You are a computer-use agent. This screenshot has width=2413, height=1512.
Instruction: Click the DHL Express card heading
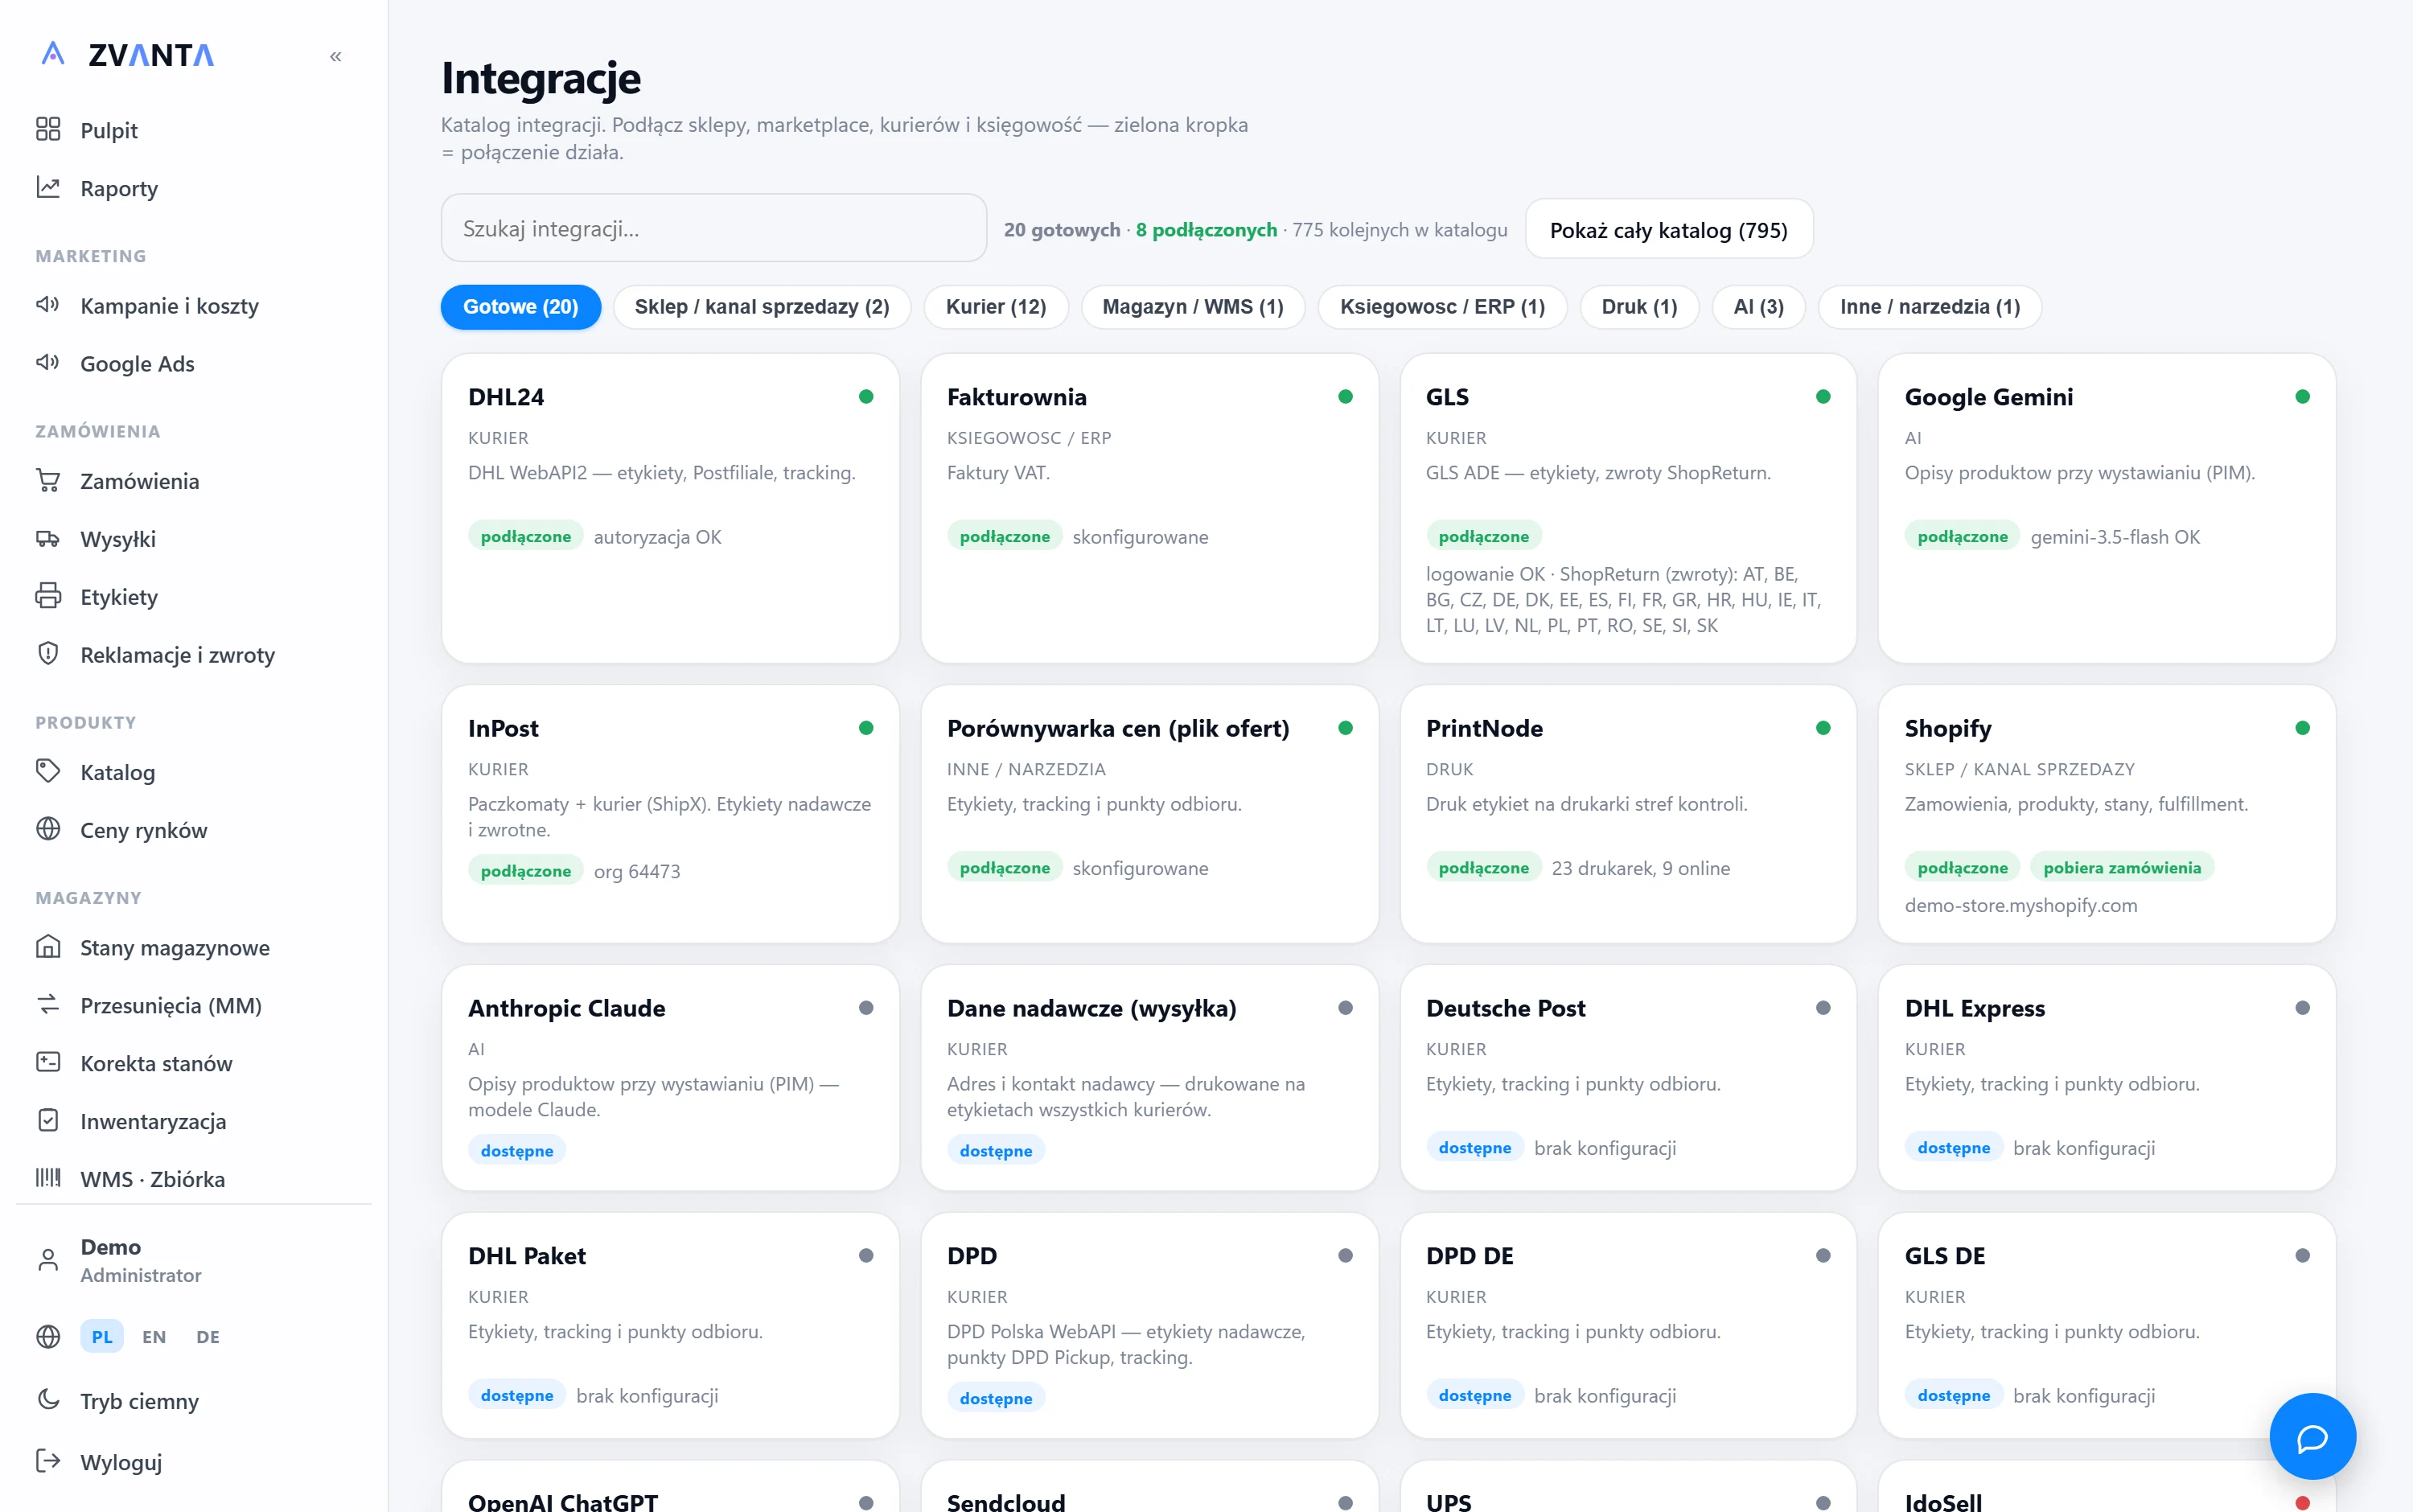pyautogui.click(x=1974, y=1008)
